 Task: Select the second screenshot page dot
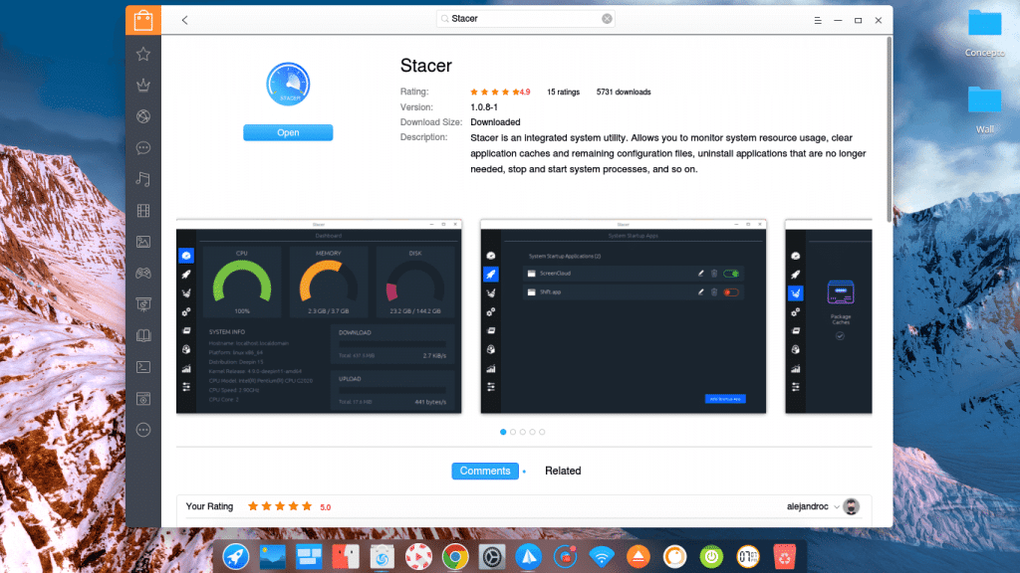(513, 432)
